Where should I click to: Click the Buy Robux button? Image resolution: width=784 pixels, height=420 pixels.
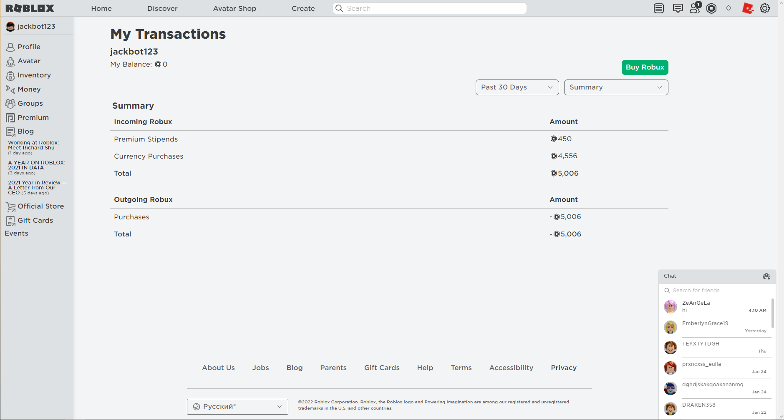tap(645, 67)
